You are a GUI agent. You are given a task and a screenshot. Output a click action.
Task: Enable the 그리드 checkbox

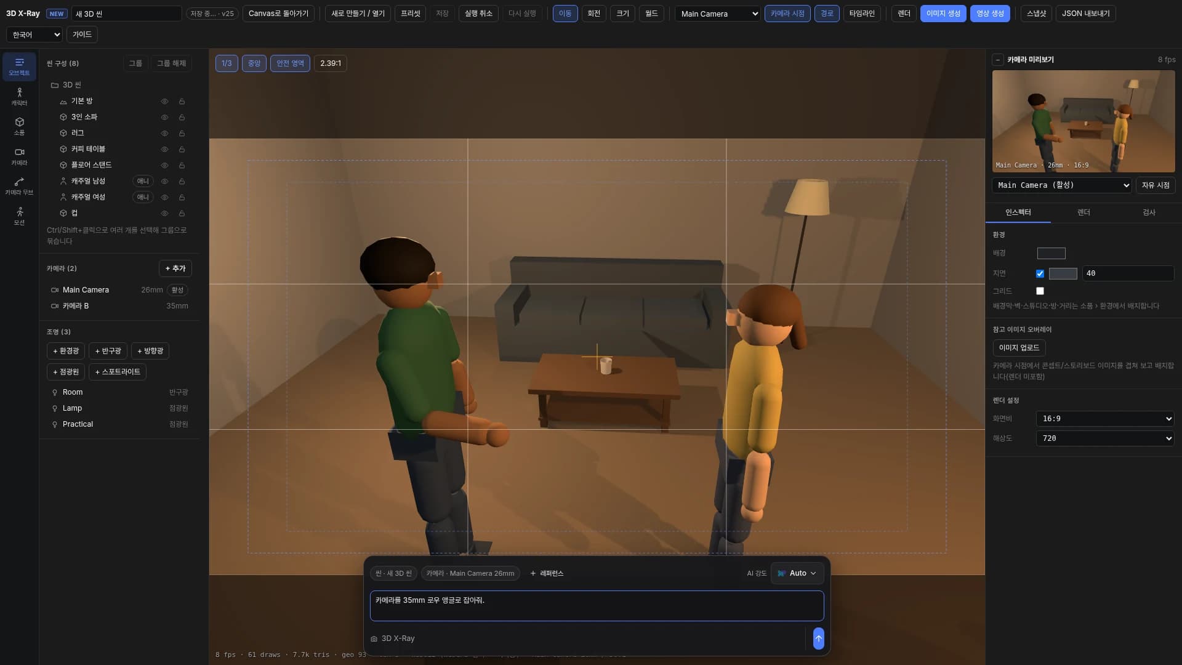click(x=1040, y=291)
